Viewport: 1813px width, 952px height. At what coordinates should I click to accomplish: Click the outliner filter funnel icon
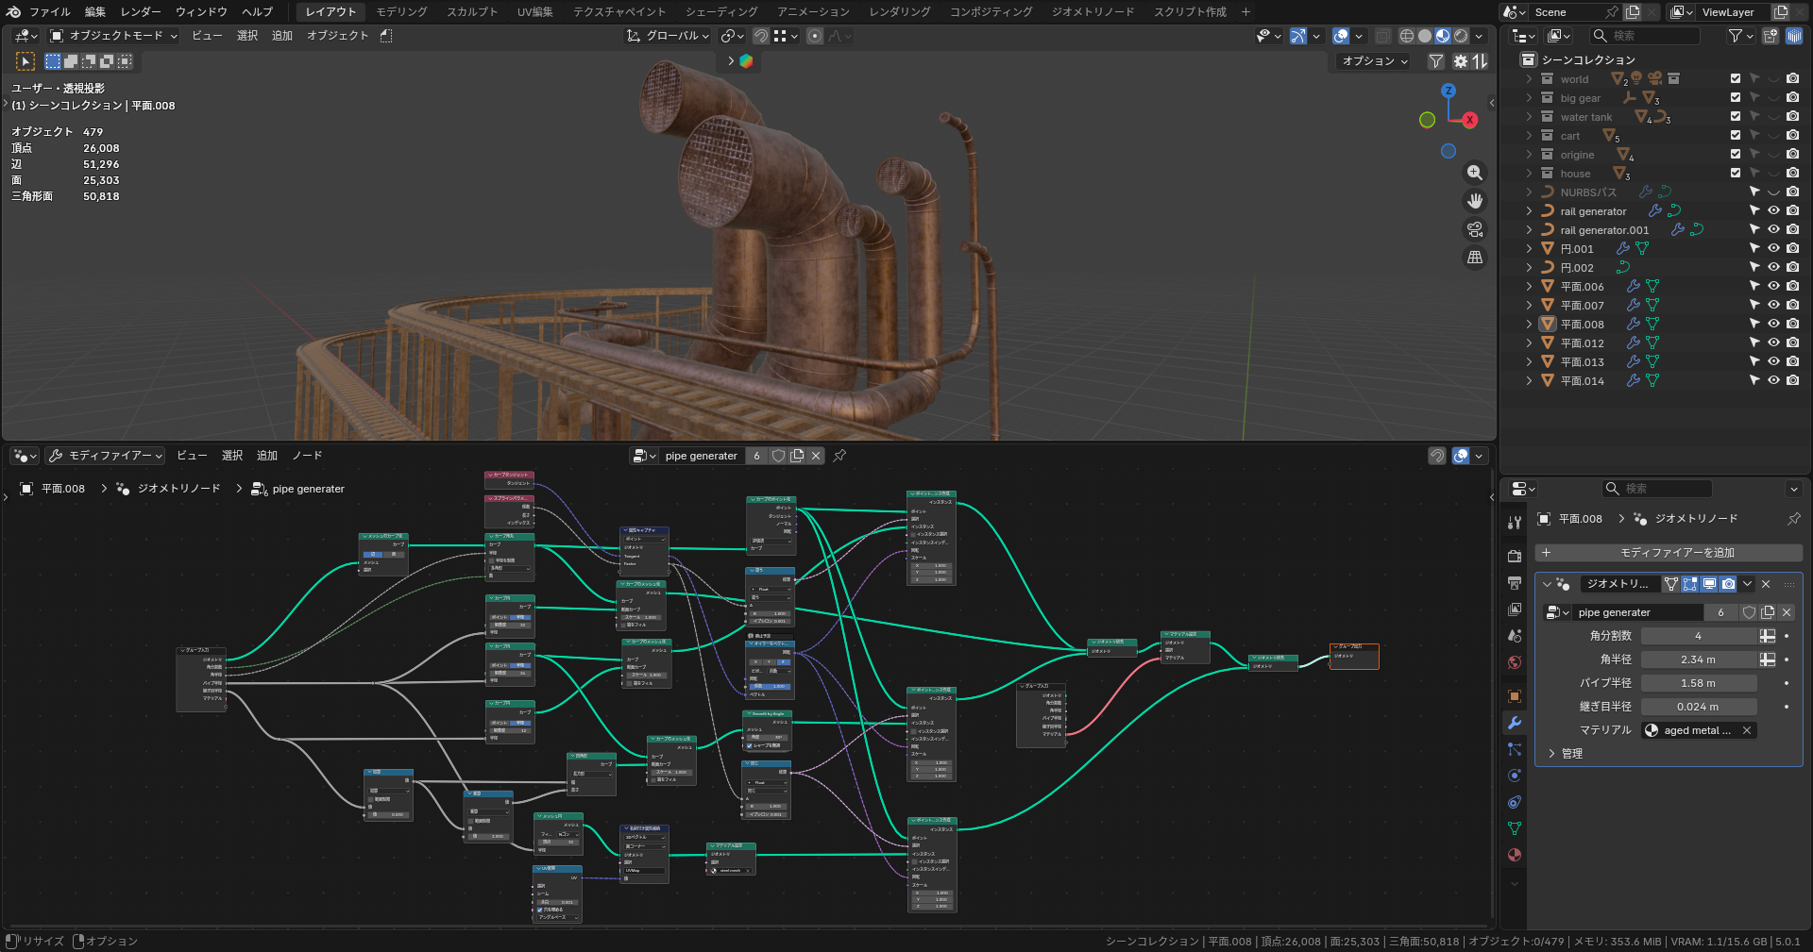pos(1735,36)
